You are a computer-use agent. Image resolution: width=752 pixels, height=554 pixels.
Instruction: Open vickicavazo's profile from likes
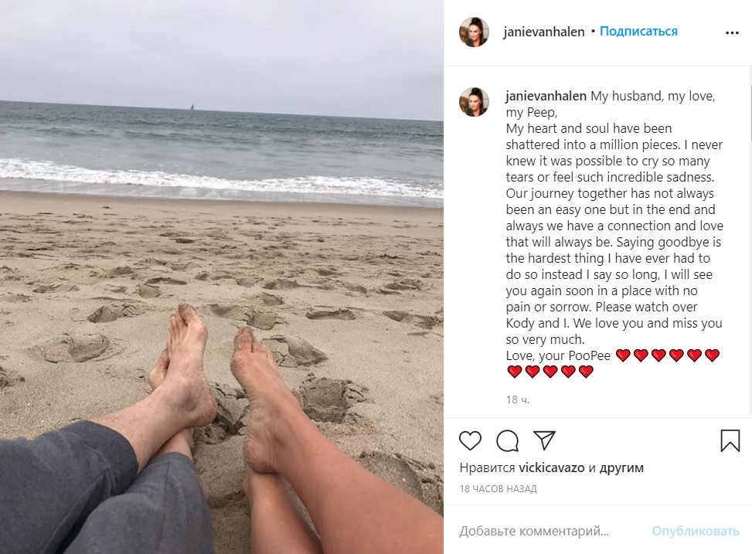pyautogui.click(x=552, y=467)
